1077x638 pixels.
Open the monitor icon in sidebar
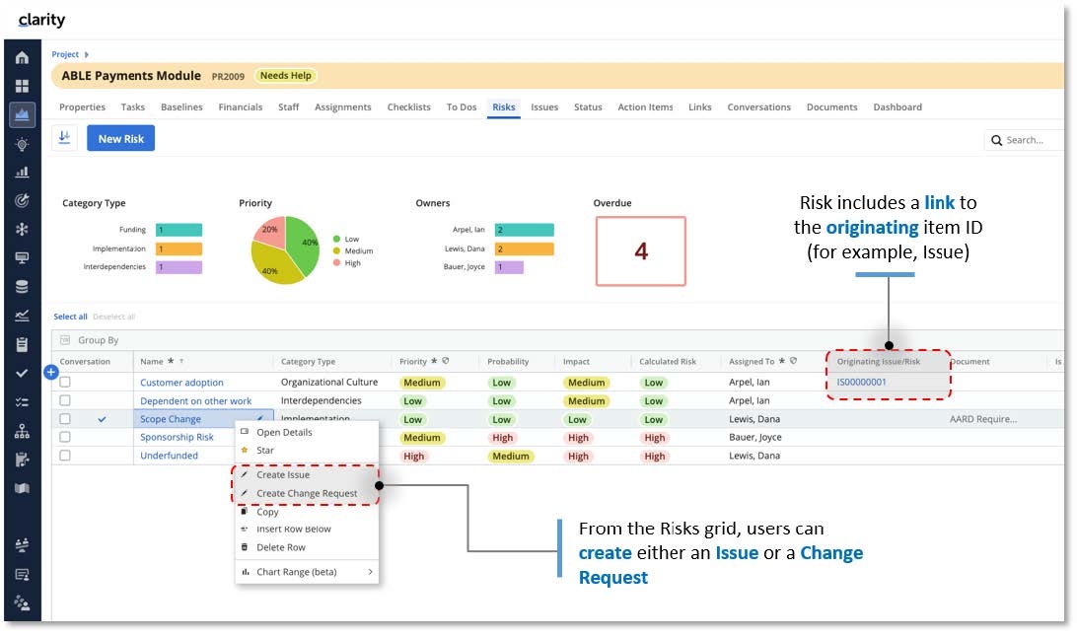coord(22,258)
